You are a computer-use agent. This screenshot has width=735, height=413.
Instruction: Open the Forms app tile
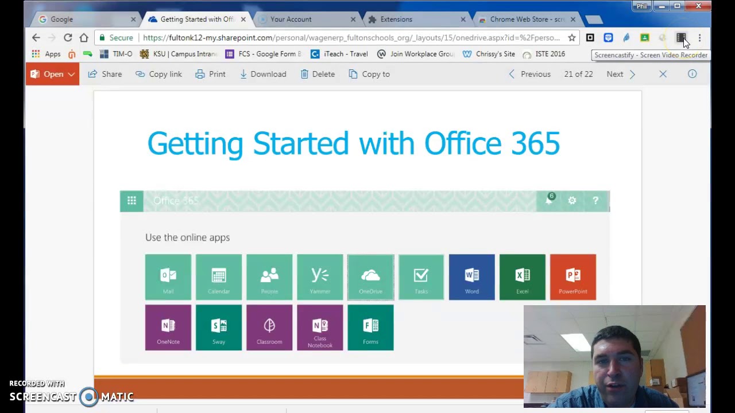[370, 328]
